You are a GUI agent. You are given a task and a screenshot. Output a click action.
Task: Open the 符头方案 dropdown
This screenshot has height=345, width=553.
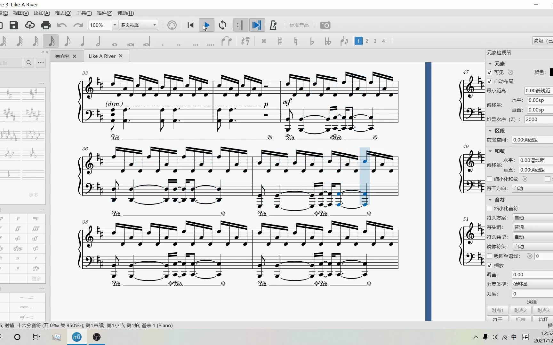tap(532, 218)
